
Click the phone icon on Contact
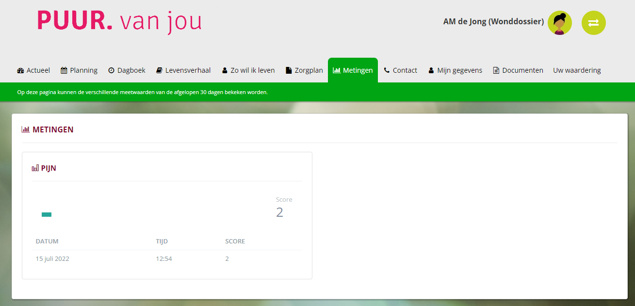coord(387,70)
